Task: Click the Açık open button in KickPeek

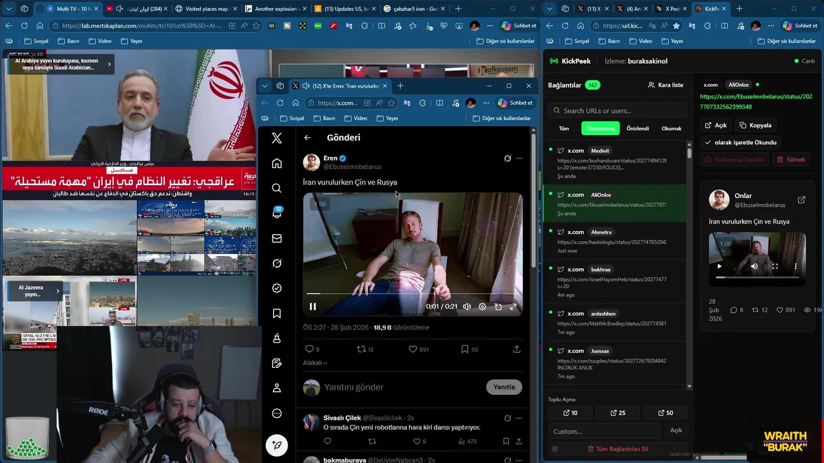Action: [716, 125]
